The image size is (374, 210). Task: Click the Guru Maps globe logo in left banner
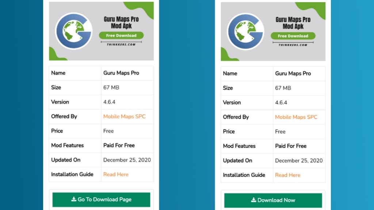tap(73, 31)
